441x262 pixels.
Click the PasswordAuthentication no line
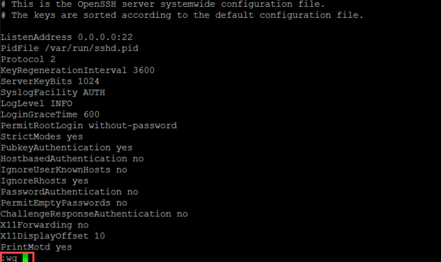point(70,192)
